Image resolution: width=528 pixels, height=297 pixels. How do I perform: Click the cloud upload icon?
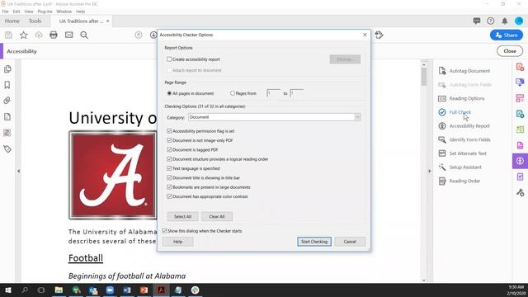[39, 35]
